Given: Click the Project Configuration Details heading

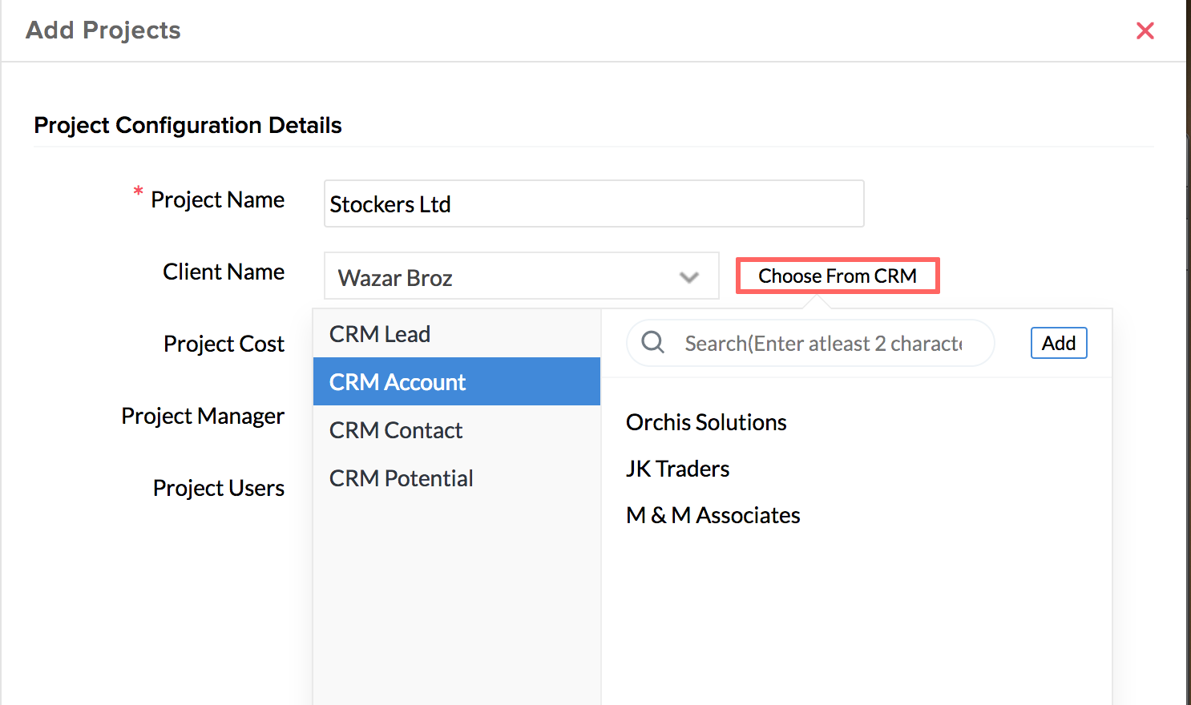Looking at the screenshot, I should (x=188, y=125).
